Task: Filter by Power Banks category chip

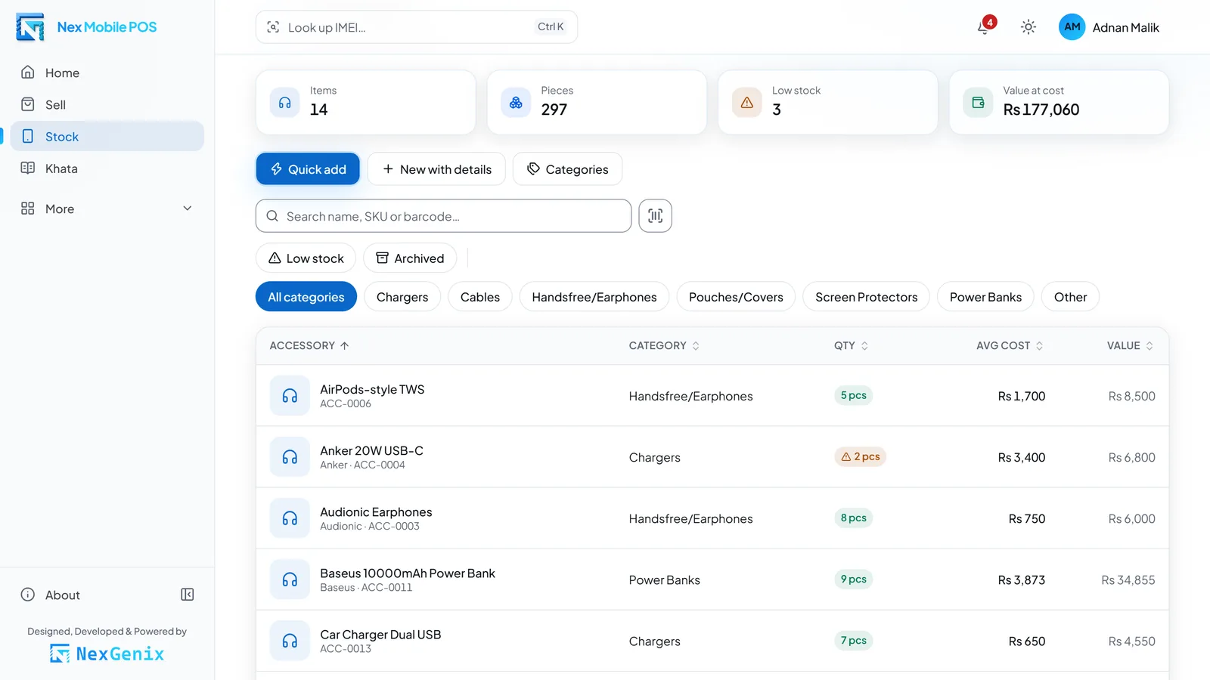Action: [985, 297]
